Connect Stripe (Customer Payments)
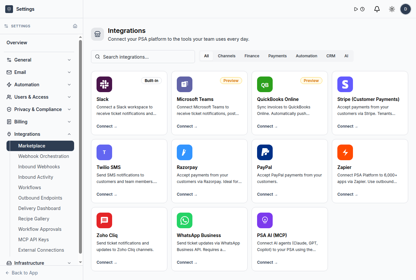 [347, 126]
